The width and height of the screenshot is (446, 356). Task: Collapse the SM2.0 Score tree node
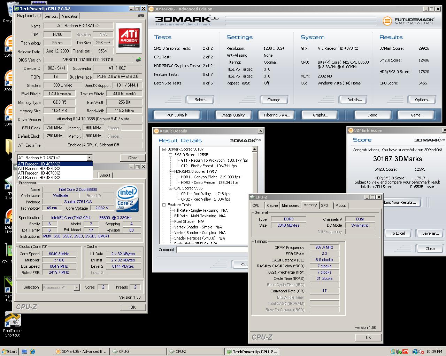coord(171,155)
